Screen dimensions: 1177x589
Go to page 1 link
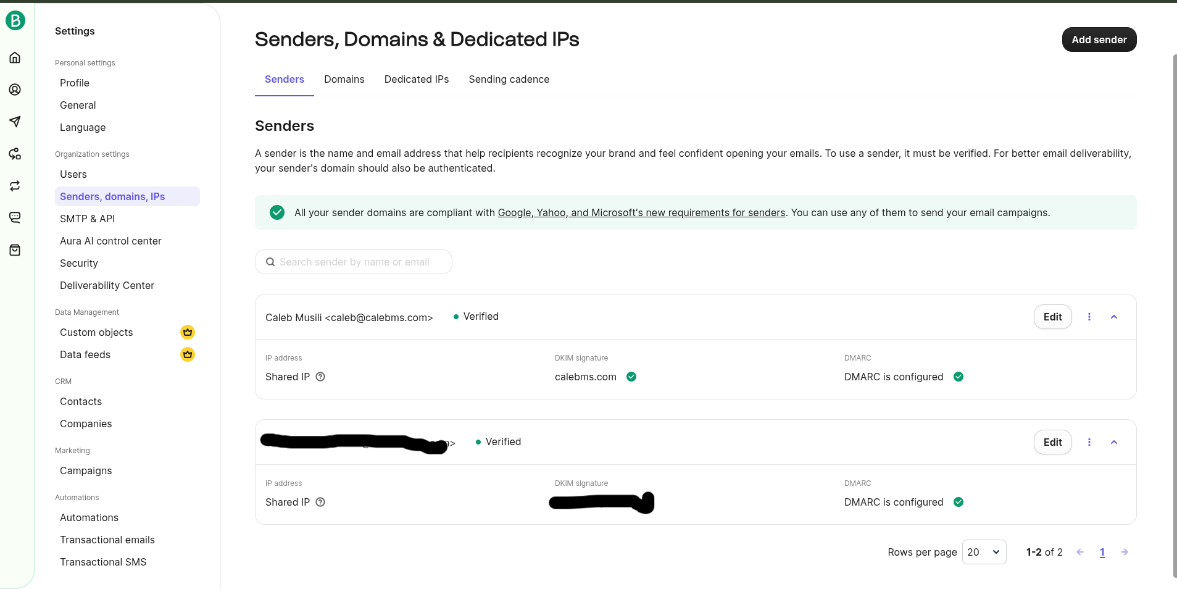click(1102, 552)
